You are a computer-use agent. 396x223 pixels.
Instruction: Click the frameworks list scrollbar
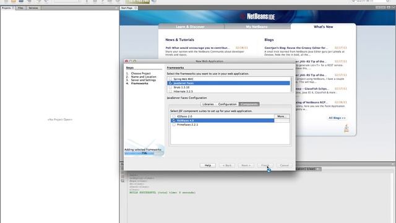pyautogui.click(x=291, y=85)
